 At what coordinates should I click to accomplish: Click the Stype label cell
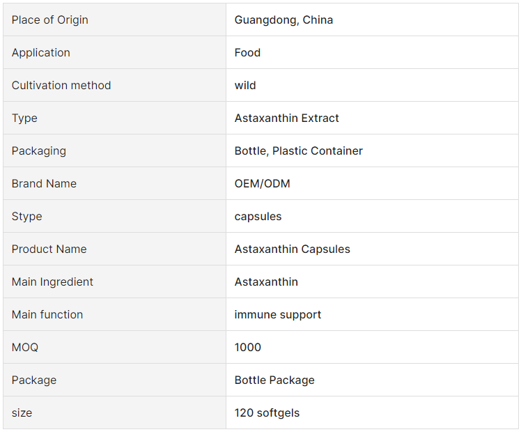[x=115, y=216]
